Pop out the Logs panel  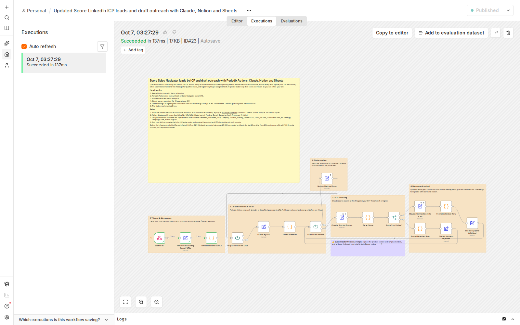point(504,319)
